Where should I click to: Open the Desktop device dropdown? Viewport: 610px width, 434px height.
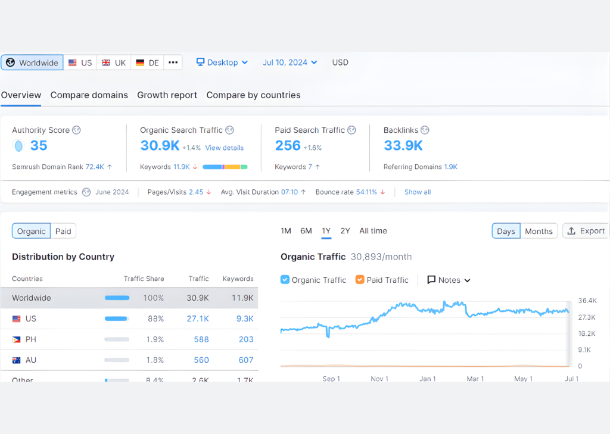pyautogui.click(x=246, y=62)
